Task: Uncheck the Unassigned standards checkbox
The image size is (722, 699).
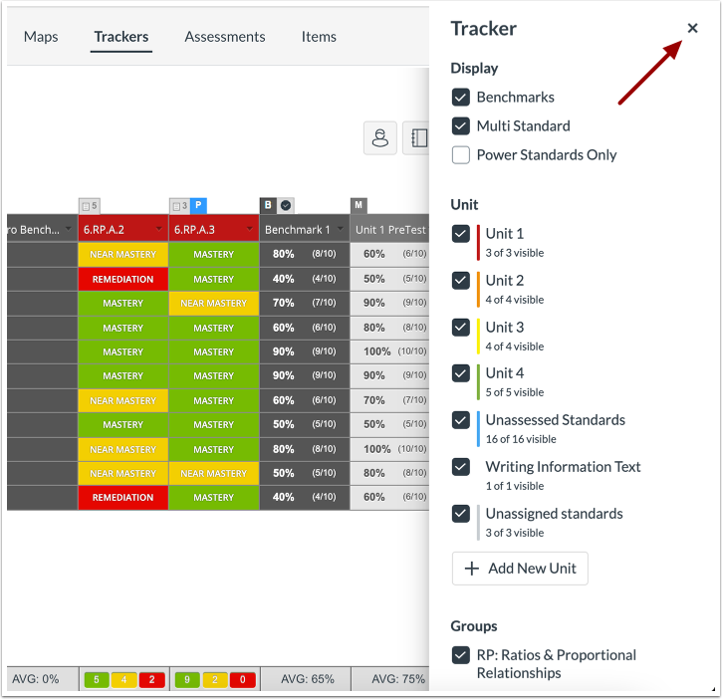Action: [x=460, y=514]
